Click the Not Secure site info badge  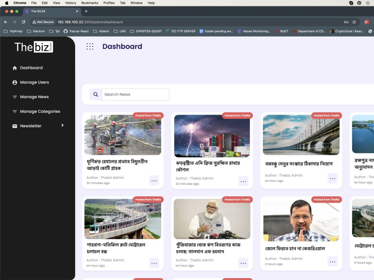tap(43, 22)
